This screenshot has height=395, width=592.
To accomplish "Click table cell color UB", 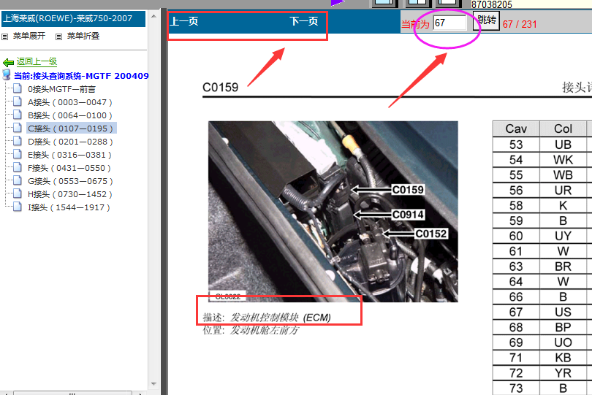I will click(x=563, y=145).
